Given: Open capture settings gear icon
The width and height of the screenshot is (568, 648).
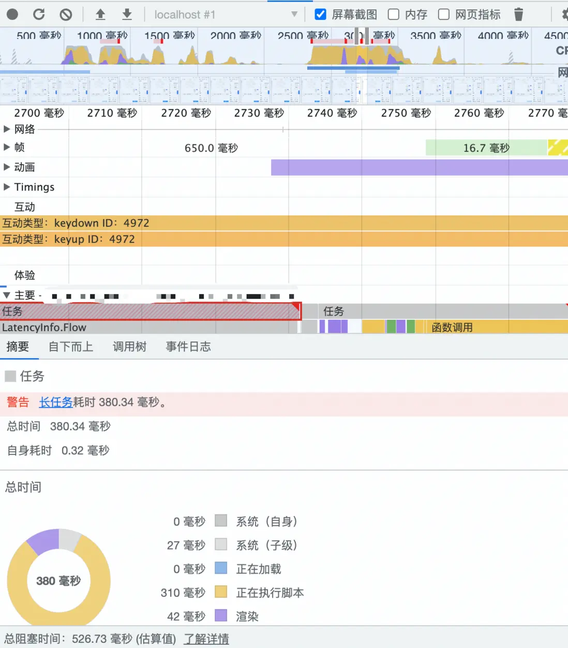Looking at the screenshot, I should point(564,14).
